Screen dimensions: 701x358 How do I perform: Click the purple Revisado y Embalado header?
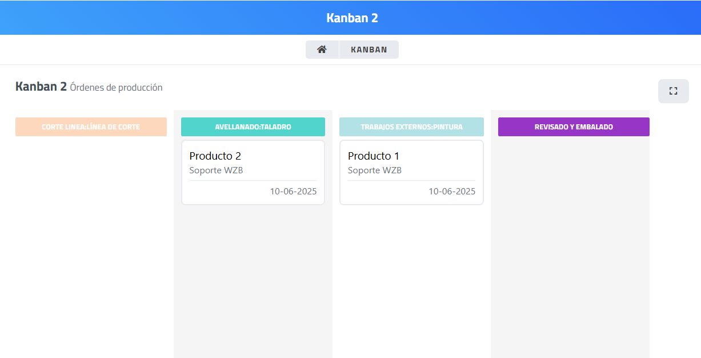point(574,127)
